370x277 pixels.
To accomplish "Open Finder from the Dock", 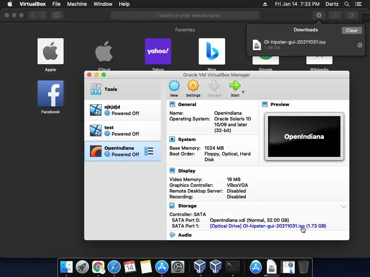I will (x=66, y=267).
